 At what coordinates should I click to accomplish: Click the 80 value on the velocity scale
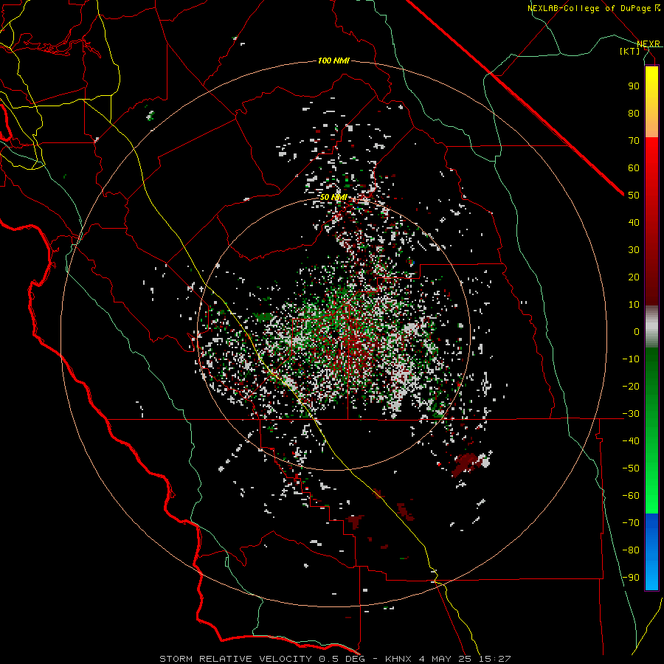[x=634, y=113]
